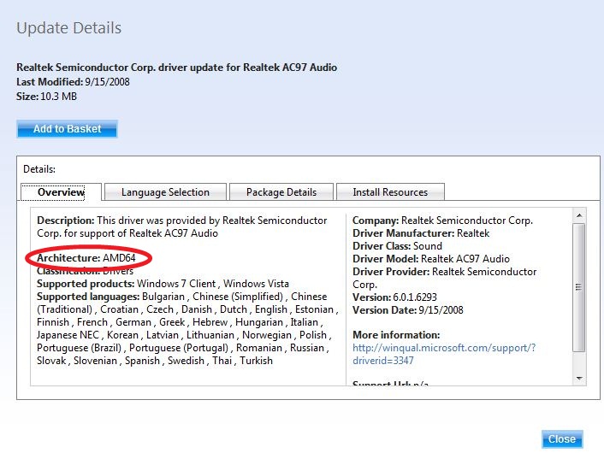Click the Driver Manufacturer: Realtek text

point(421,233)
